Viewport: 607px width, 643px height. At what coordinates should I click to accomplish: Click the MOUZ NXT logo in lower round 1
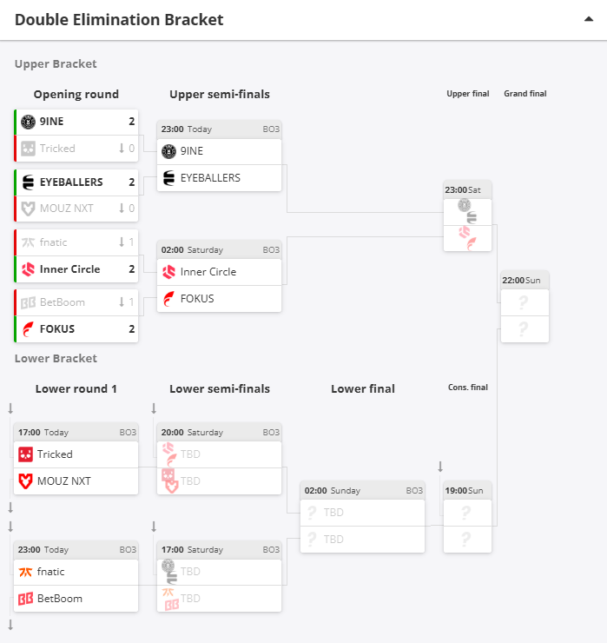point(26,481)
